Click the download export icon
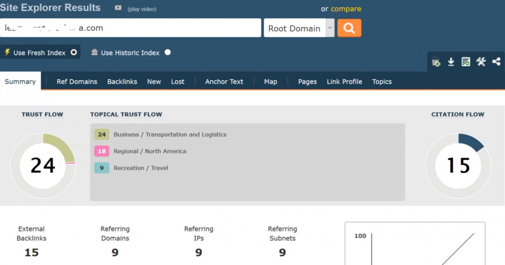Image resolution: width=505 pixels, height=265 pixels. coord(451,62)
